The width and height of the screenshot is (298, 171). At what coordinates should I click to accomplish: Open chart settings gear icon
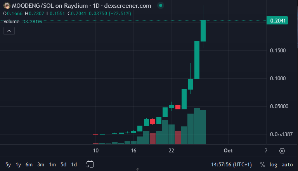[282, 151]
